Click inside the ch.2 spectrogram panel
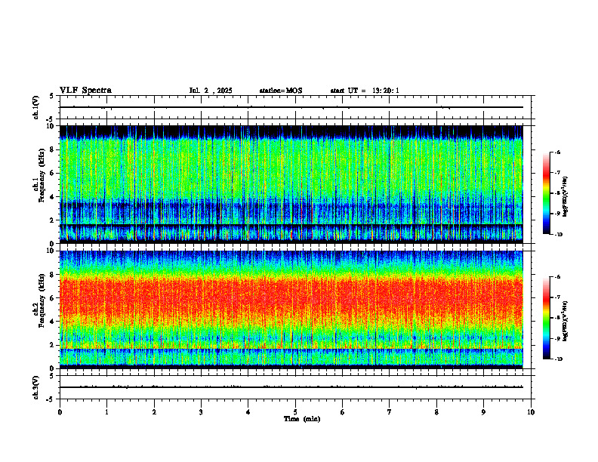598x462 pixels. 291,310
